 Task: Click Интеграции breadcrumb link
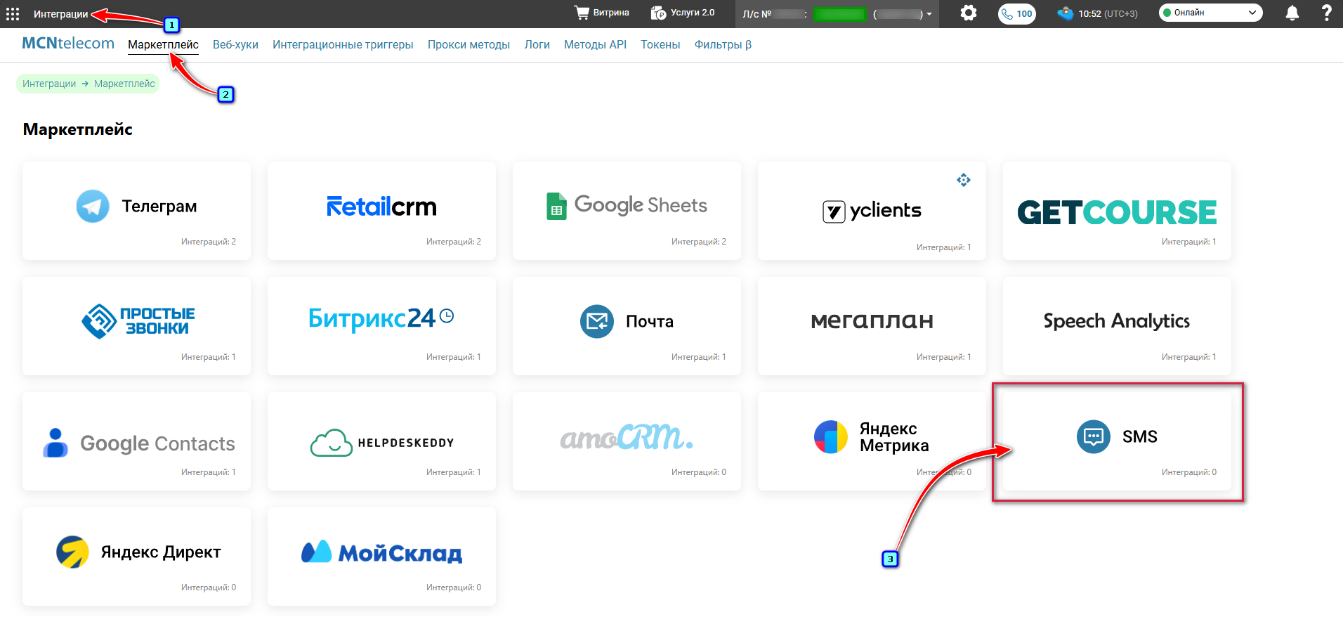(49, 84)
